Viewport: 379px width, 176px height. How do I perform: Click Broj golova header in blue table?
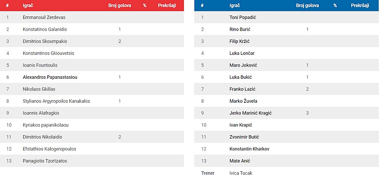click(x=307, y=5)
